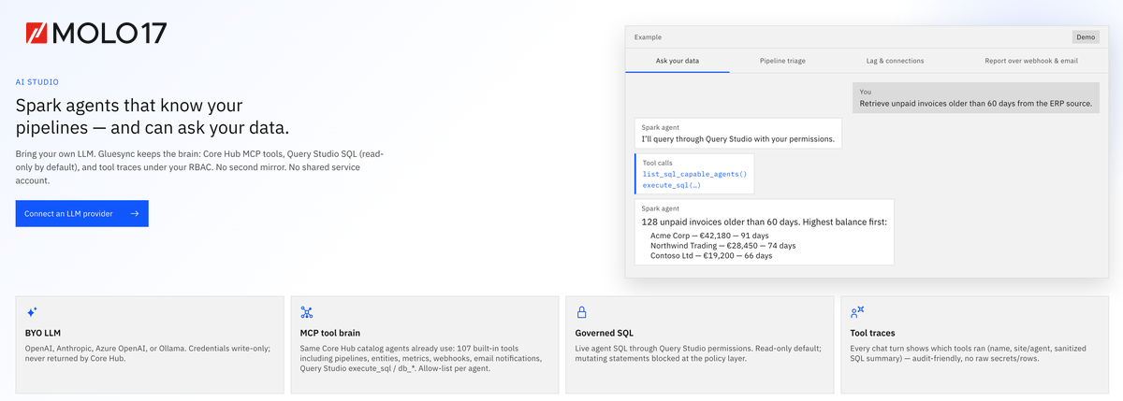This screenshot has width=1123, height=401.
Task: Select the Lag & connections tab
Action: point(895,61)
